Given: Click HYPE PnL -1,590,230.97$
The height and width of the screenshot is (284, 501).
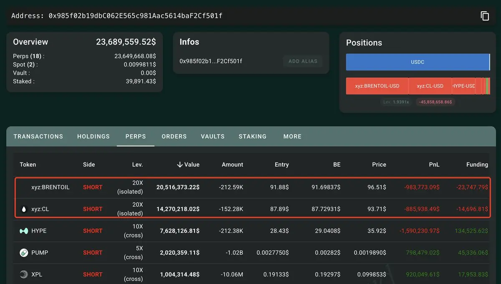Looking at the screenshot, I should pyautogui.click(x=419, y=231).
